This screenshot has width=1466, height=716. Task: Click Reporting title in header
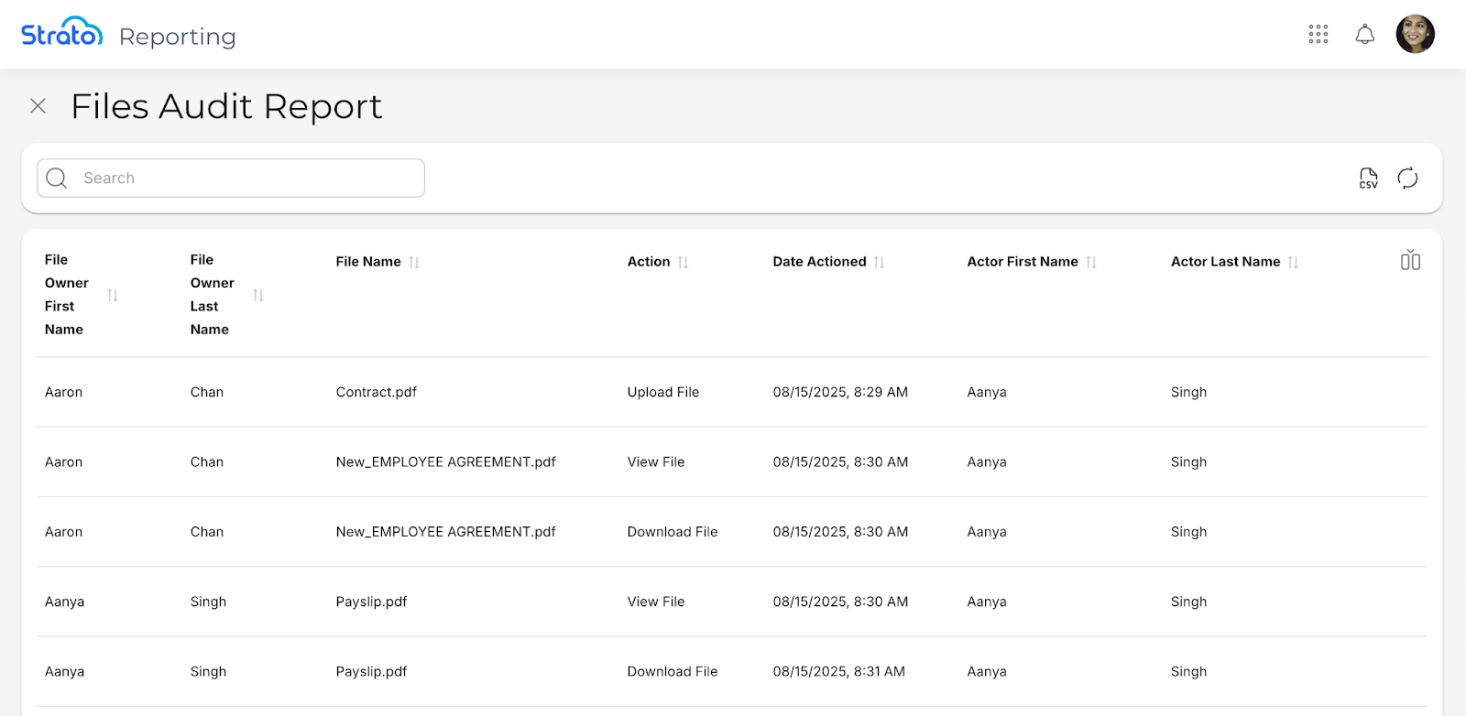click(178, 37)
